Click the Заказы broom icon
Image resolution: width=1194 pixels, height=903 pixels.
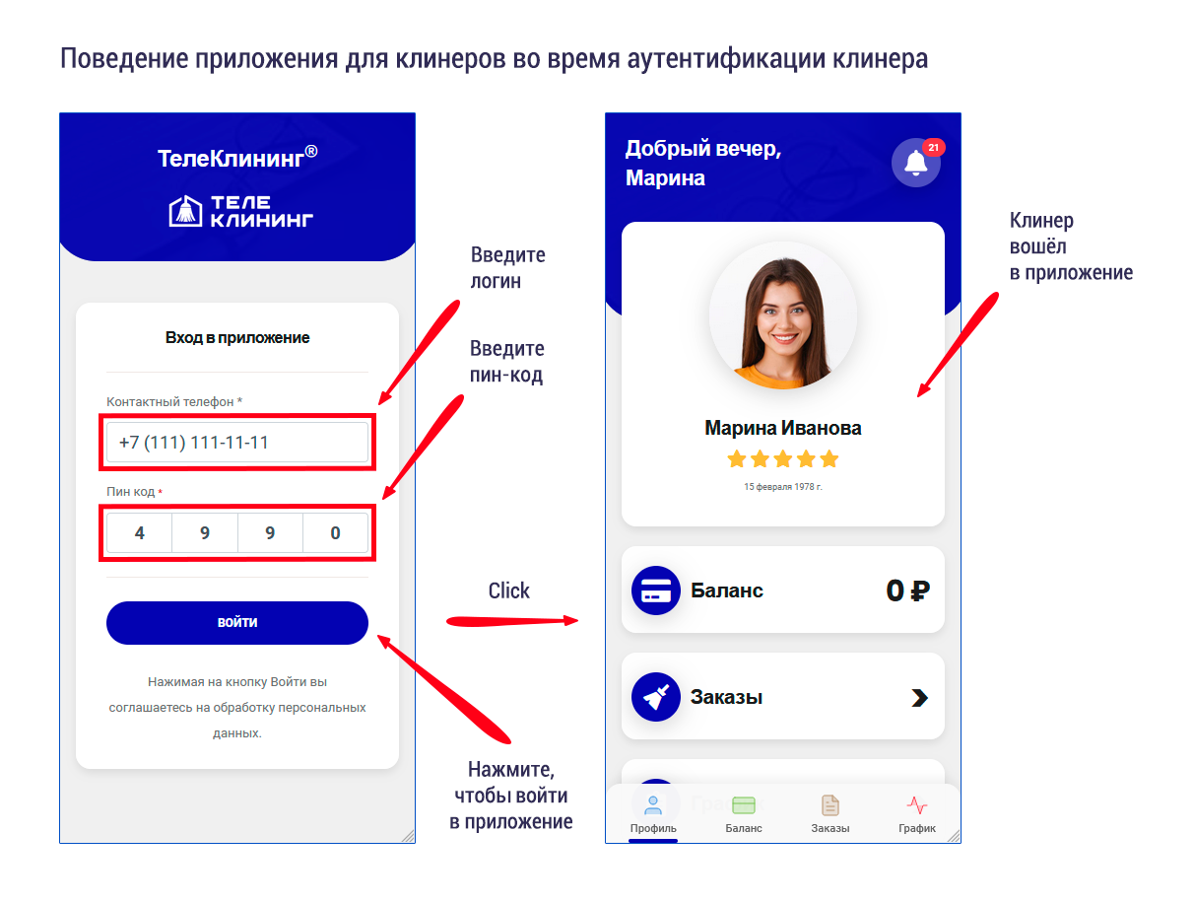click(x=656, y=697)
